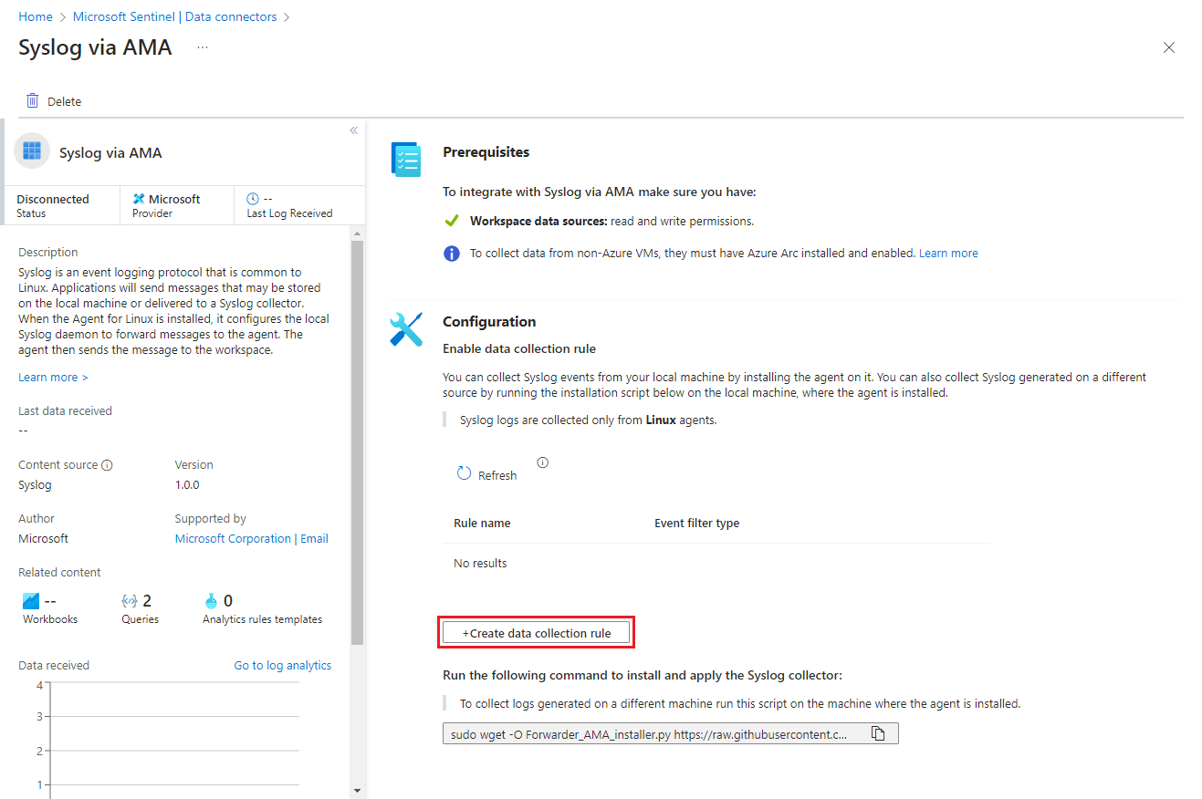Click the left pane scrollbar thumb
The height and width of the screenshot is (799, 1202).
[x=357, y=443]
